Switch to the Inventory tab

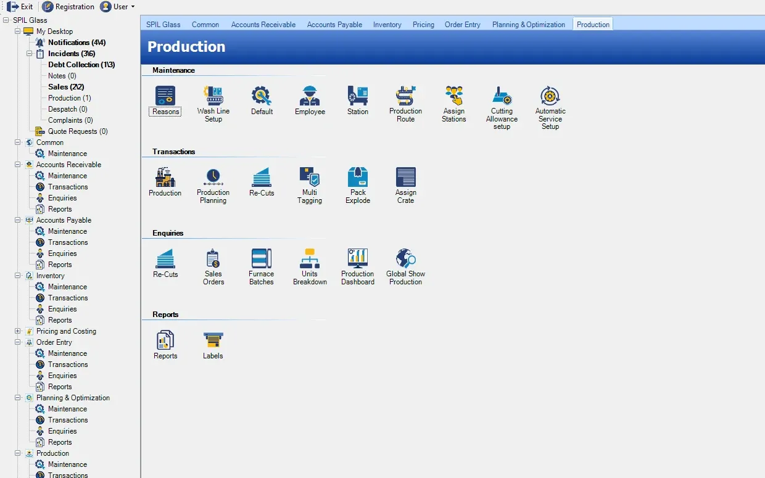point(387,25)
